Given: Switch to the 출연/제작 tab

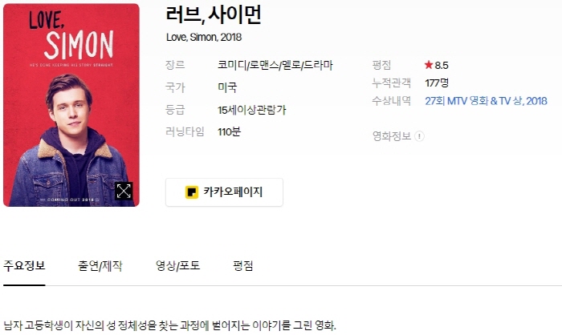Looking at the screenshot, I should (x=100, y=265).
